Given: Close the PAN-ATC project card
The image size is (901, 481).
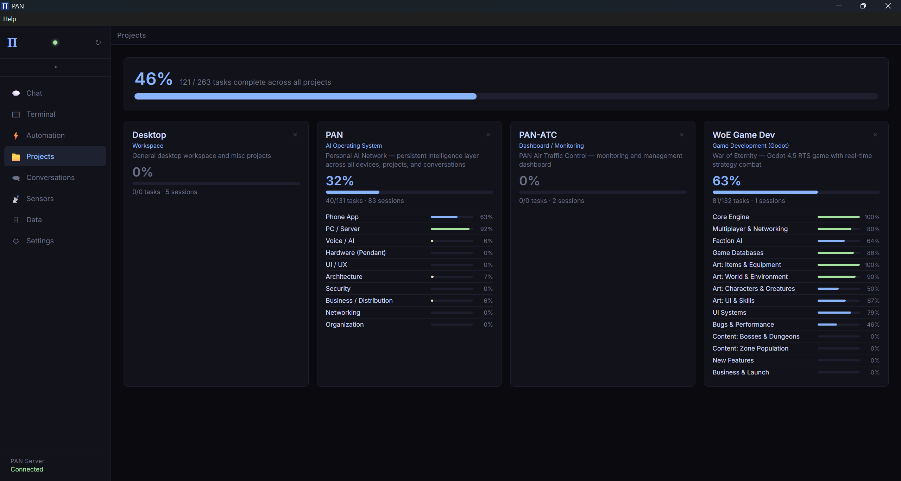Looking at the screenshot, I should pos(682,135).
